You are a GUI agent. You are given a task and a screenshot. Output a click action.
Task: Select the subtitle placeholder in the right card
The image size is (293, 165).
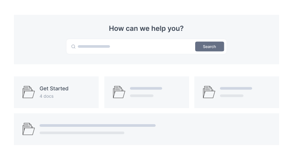point(232,96)
